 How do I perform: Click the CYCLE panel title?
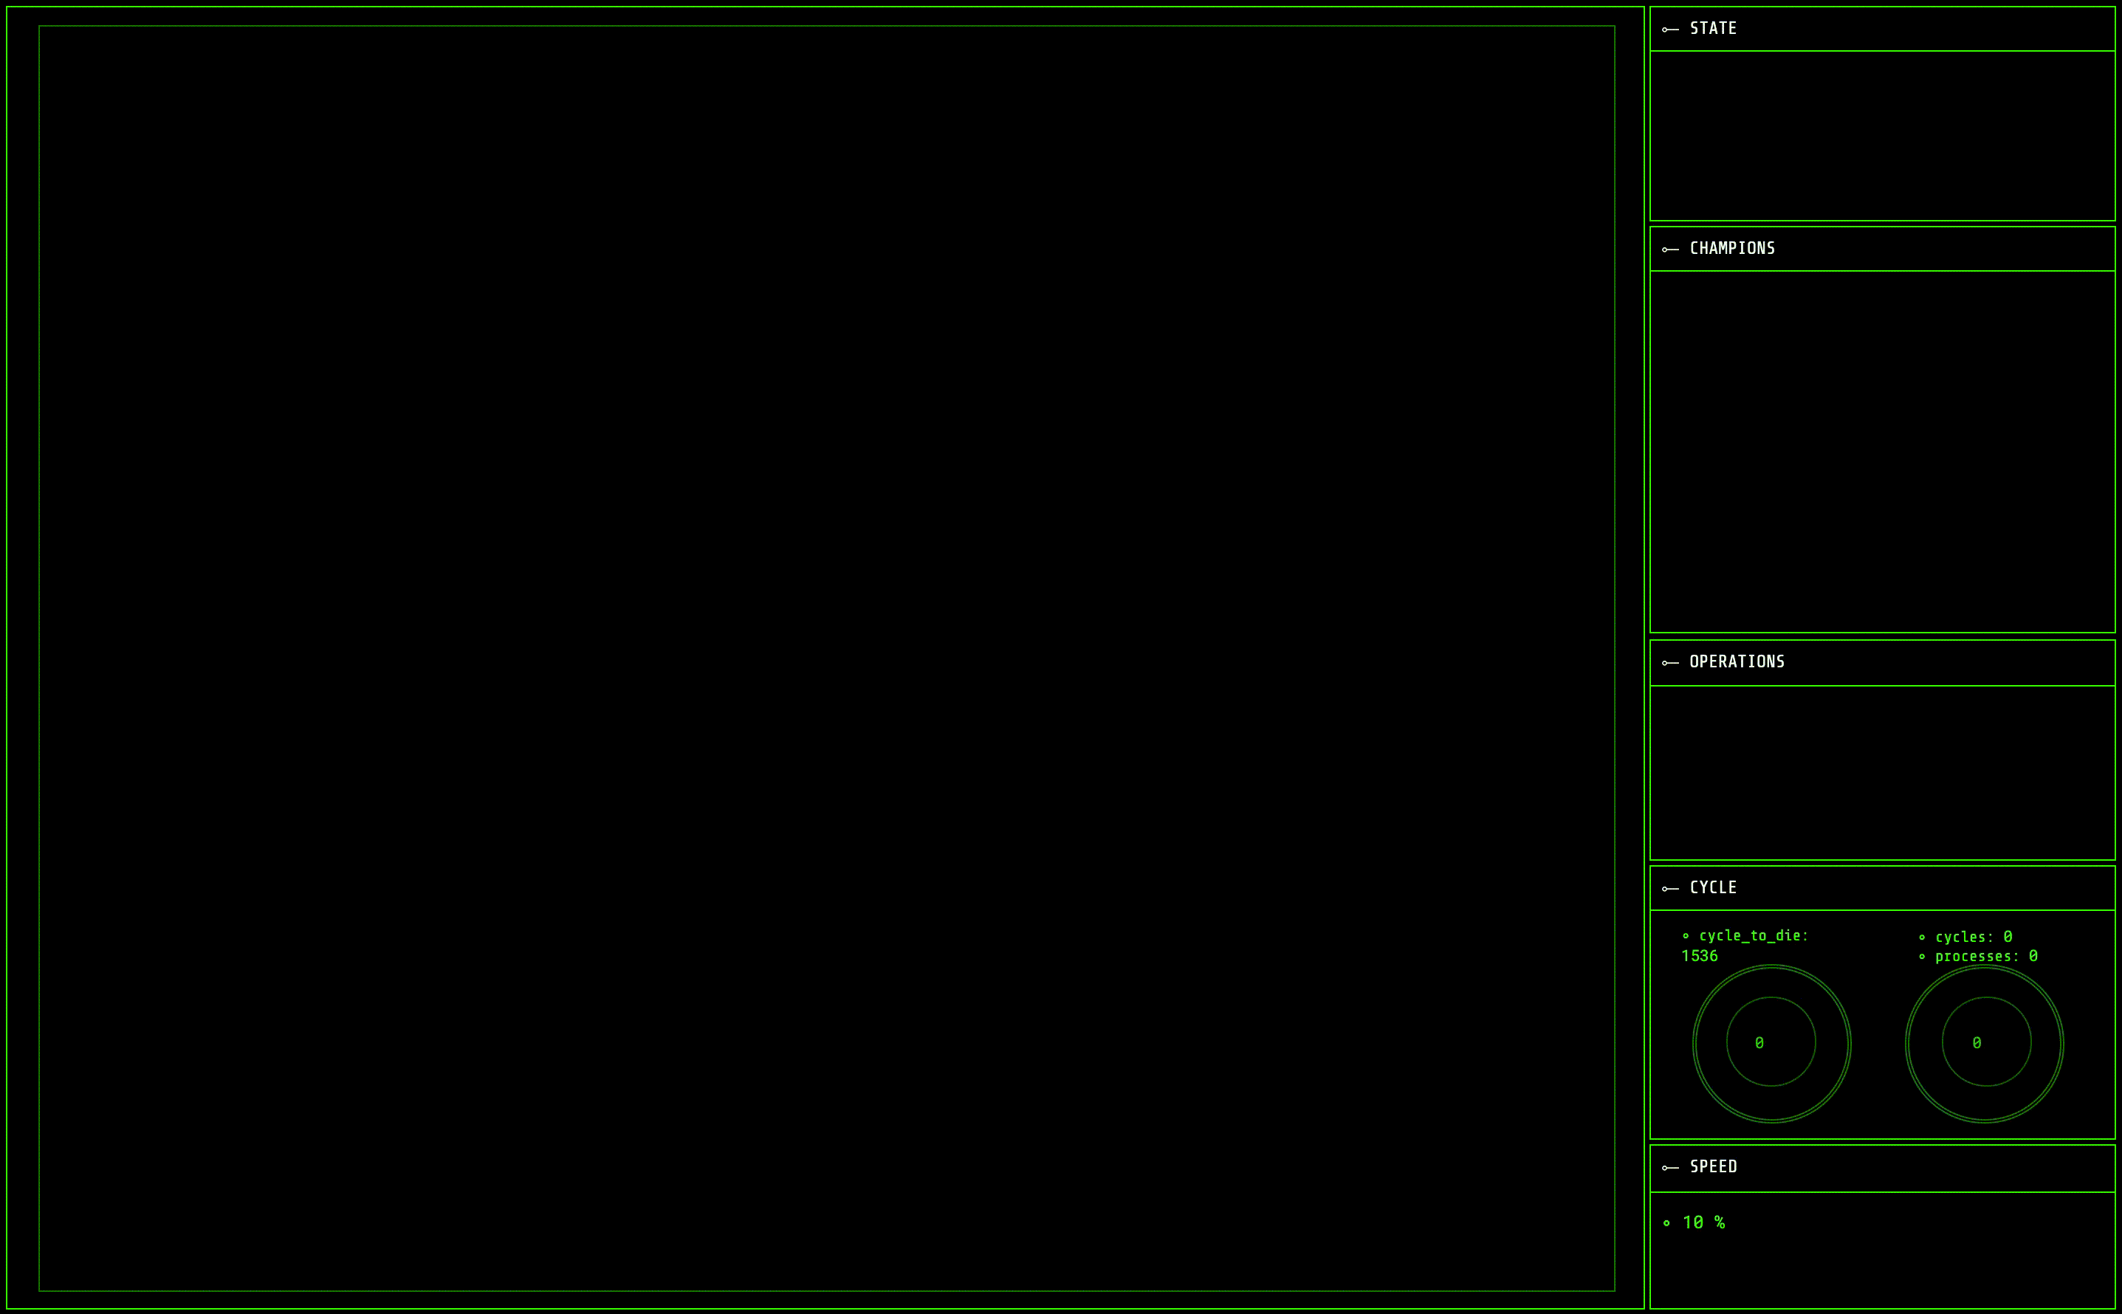click(x=1713, y=887)
